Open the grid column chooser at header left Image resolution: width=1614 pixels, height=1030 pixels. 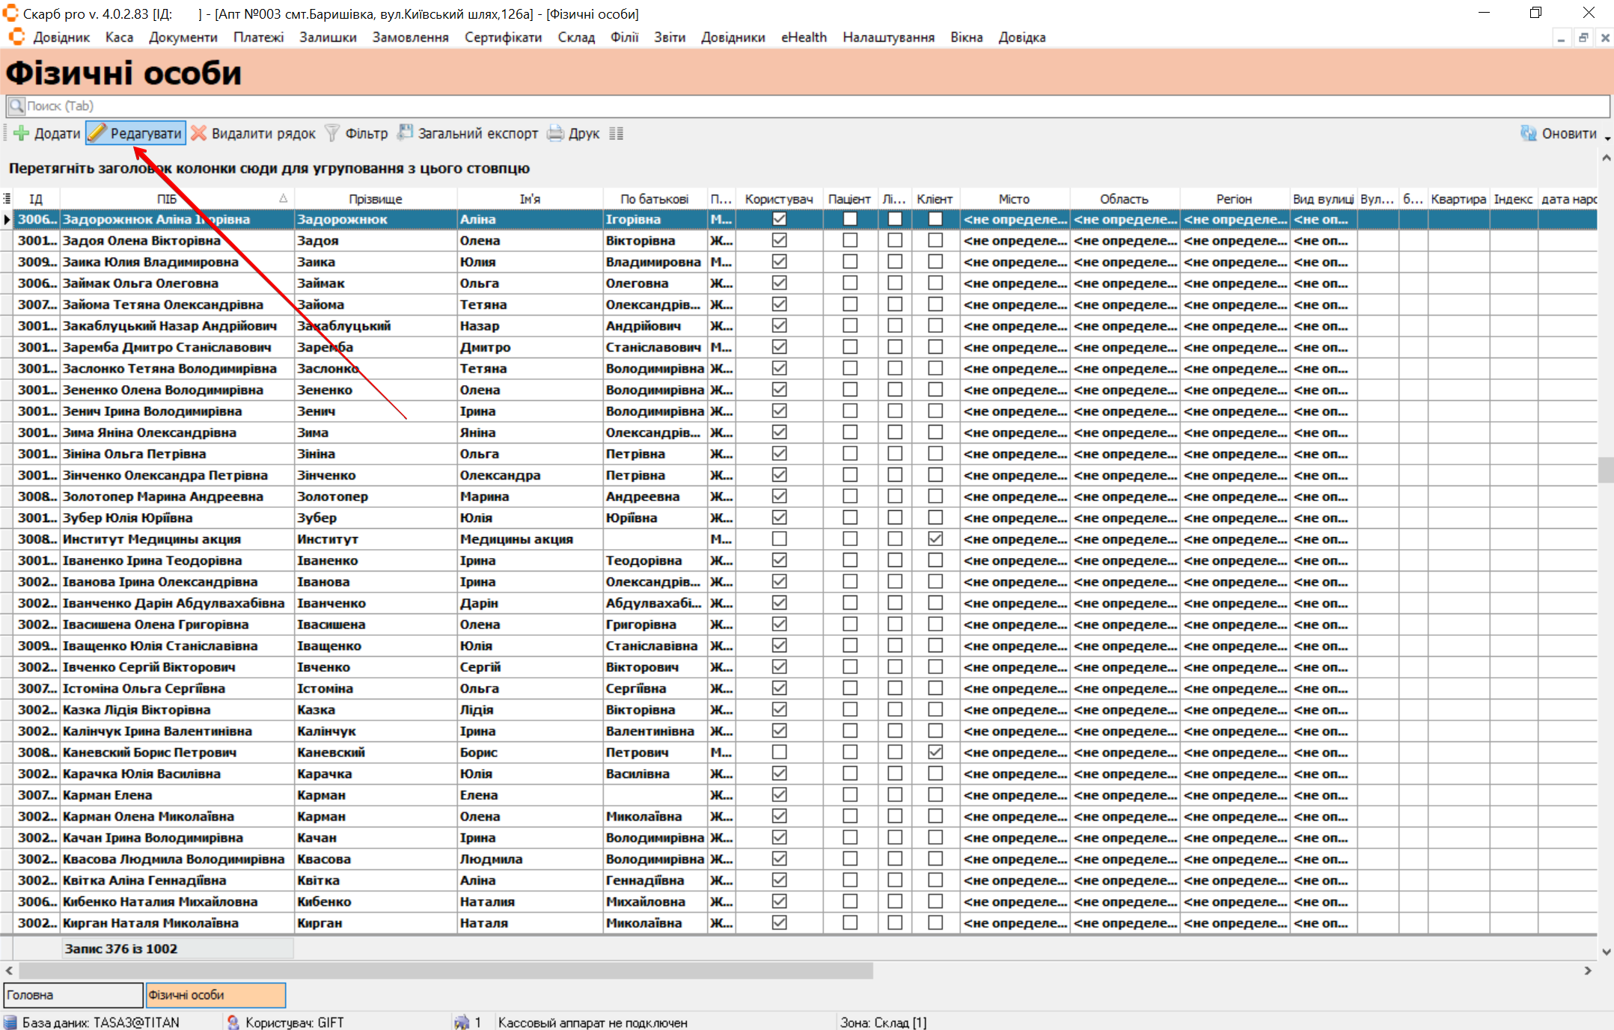coord(7,198)
